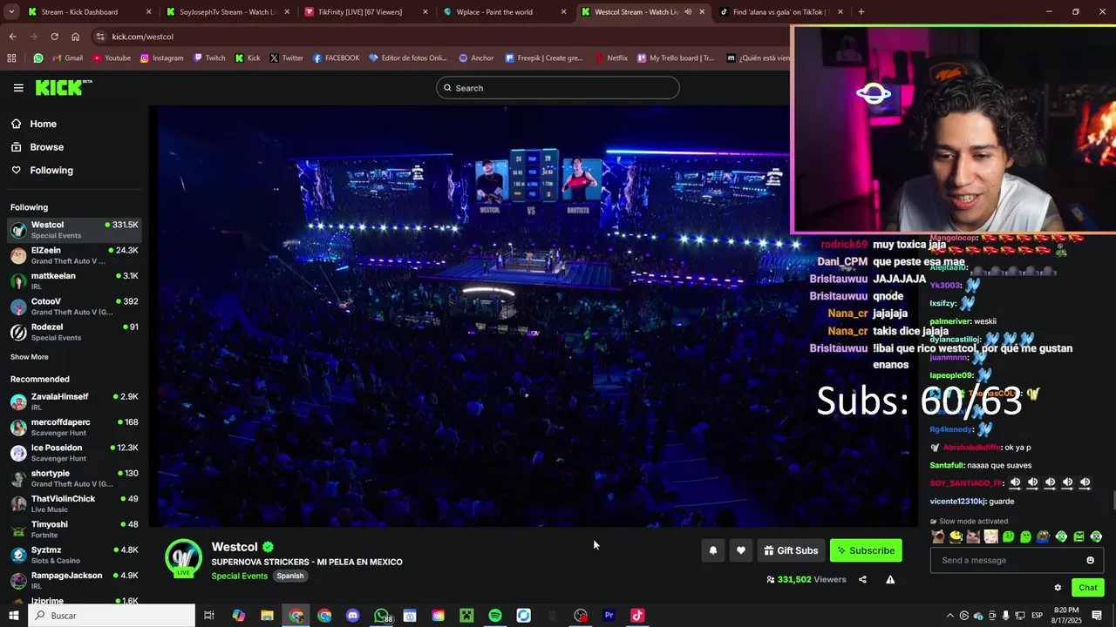Click the Westcol channel avatar with LIVE badge
Image resolution: width=1116 pixels, height=627 pixels.
(x=183, y=558)
